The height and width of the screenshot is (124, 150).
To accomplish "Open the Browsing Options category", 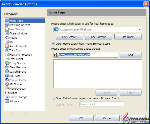I will tap(20, 25).
